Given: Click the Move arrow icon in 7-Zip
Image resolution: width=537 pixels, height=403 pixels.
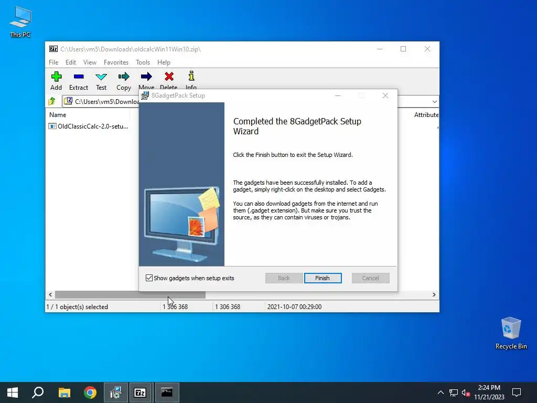Looking at the screenshot, I should (x=146, y=77).
